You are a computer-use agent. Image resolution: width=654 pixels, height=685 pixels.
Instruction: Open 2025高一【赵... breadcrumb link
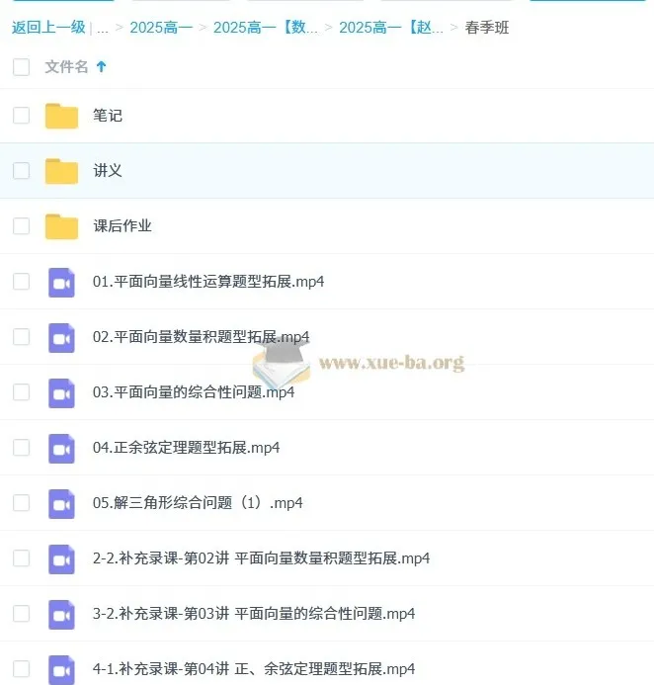pyautogui.click(x=391, y=28)
